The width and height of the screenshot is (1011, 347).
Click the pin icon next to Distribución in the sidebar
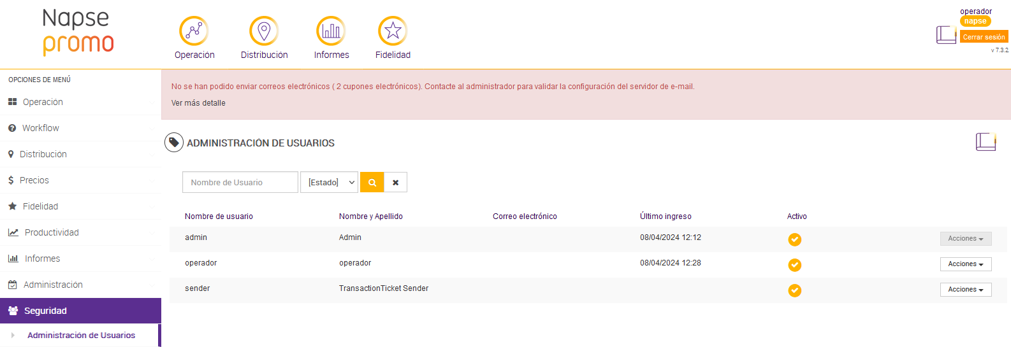[x=11, y=154]
